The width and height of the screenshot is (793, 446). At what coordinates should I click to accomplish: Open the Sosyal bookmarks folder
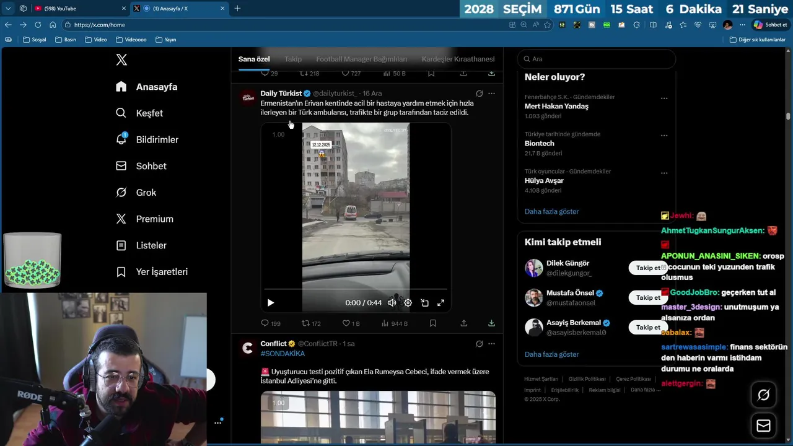click(35, 40)
